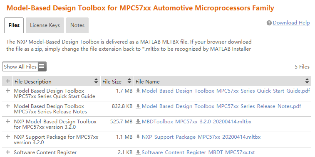The image size is (315, 157).
Task: Expand all rows using header plus icon
Action: coord(7,81)
